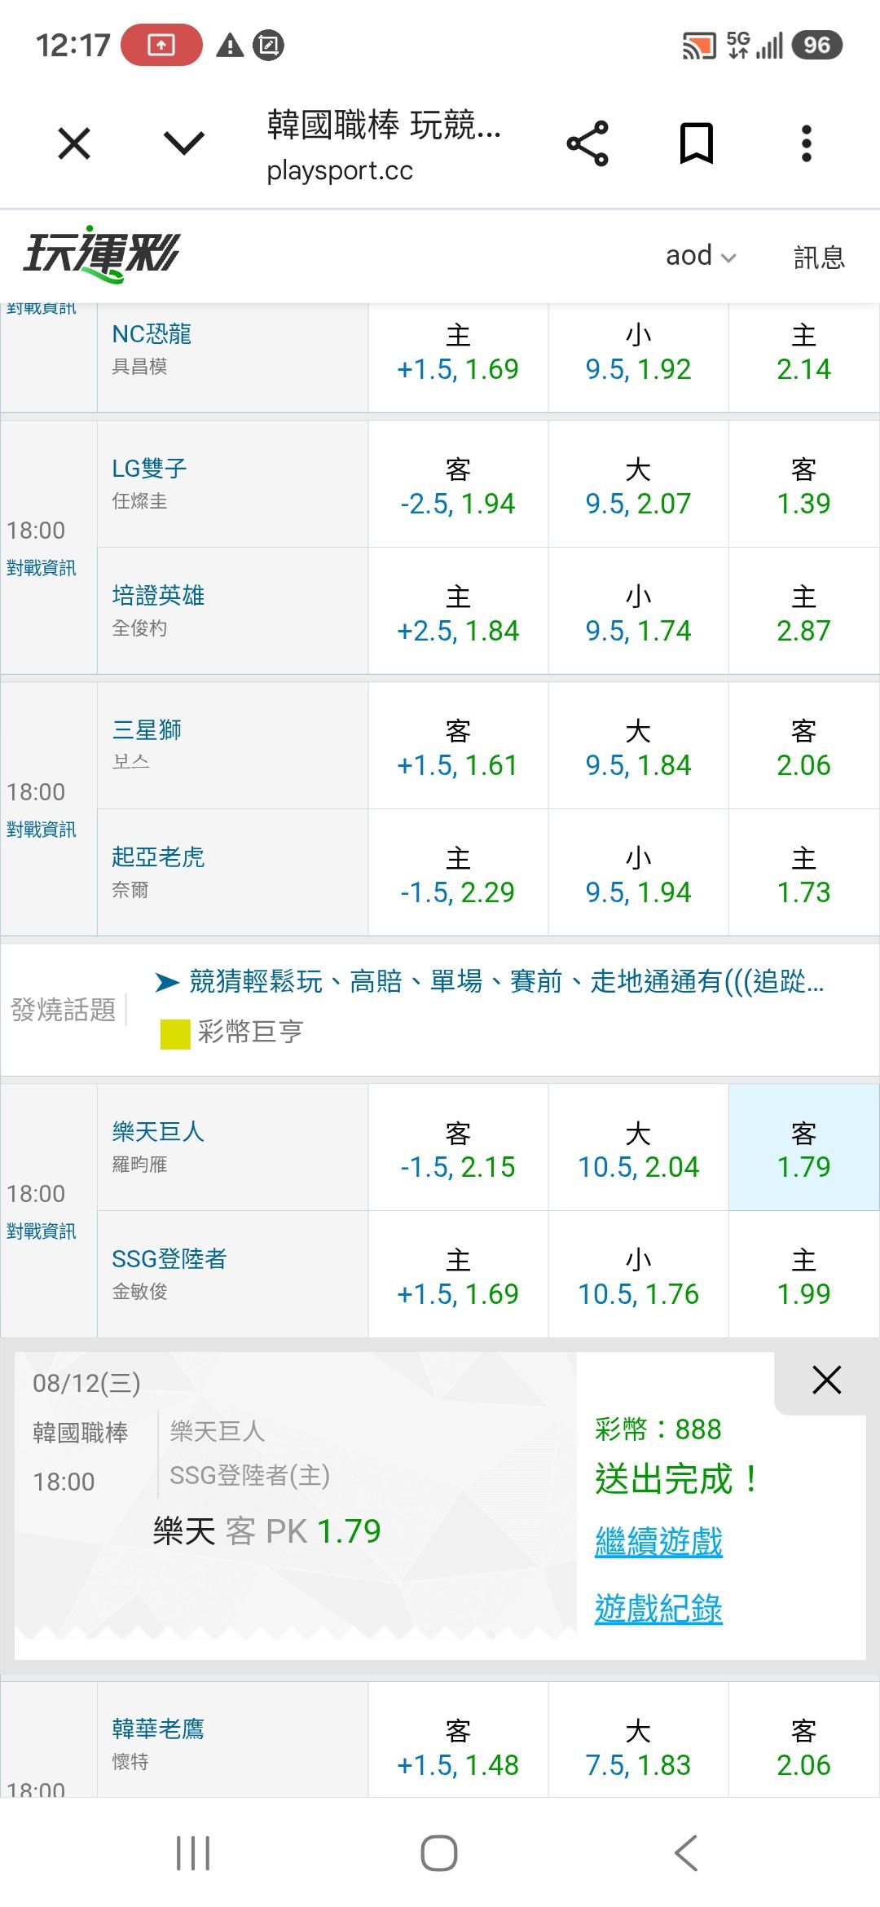The image size is (880, 1907).
Task: Click yellow square beside 彩幣巨亨
Action: coord(174,1034)
